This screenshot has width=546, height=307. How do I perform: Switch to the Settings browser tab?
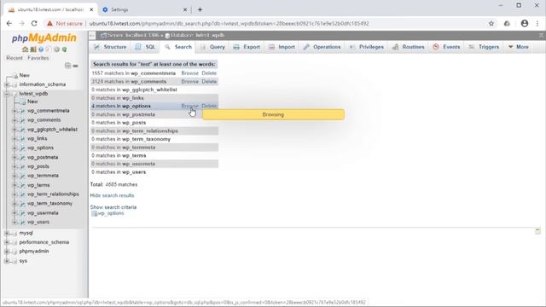coord(144,9)
